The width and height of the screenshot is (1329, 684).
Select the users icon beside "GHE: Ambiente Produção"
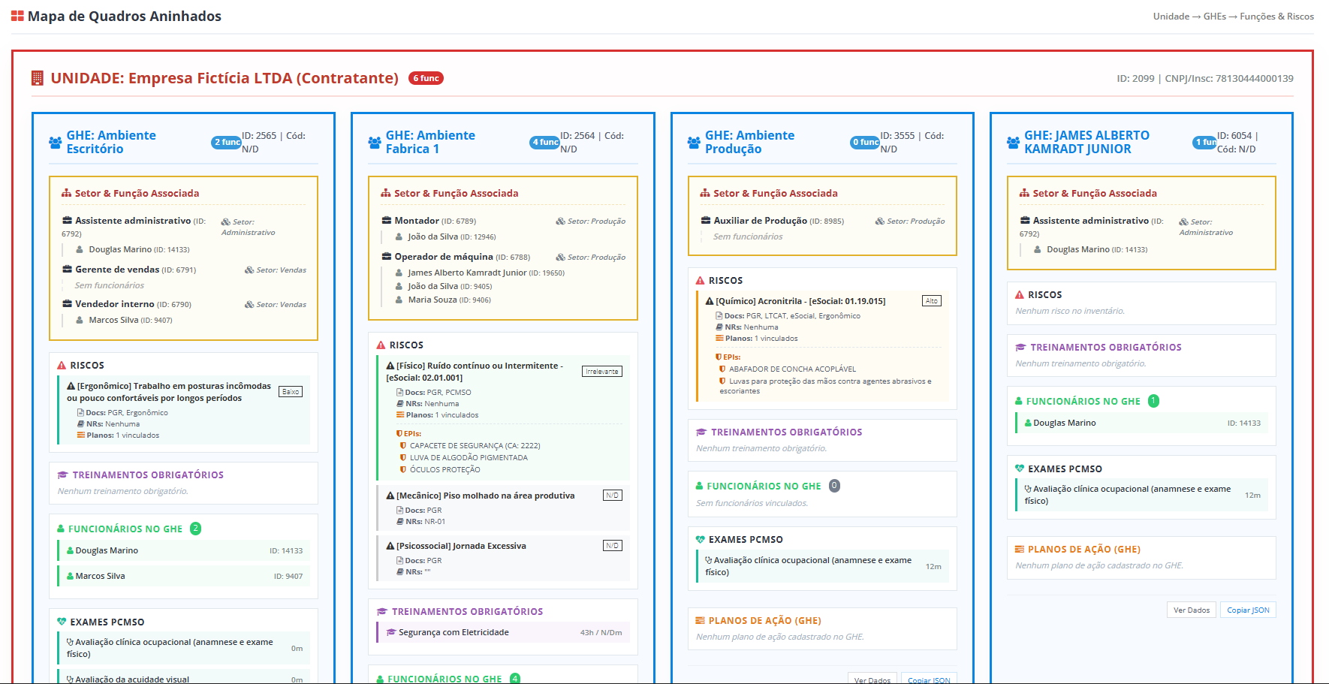point(694,142)
